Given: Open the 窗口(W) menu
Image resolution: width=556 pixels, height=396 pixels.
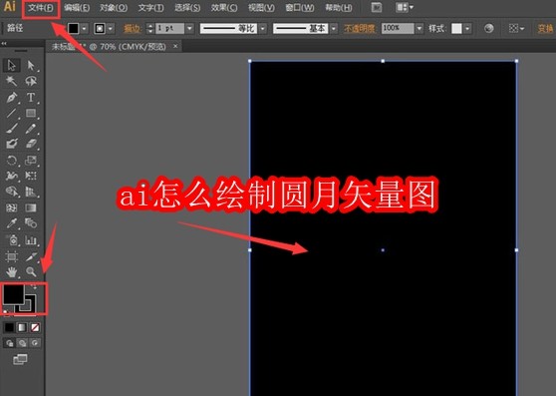Looking at the screenshot, I should click(x=300, y=8).
